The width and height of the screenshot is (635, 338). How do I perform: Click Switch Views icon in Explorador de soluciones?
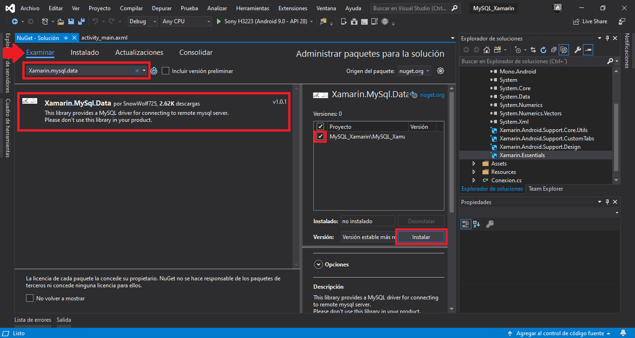tap(498, 50)
